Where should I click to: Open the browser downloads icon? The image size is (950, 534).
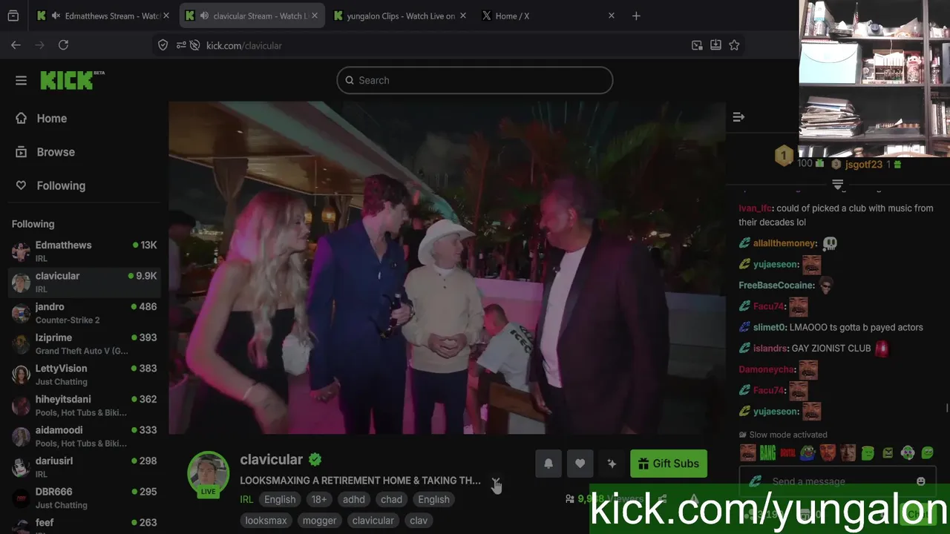tap(715, 45)
